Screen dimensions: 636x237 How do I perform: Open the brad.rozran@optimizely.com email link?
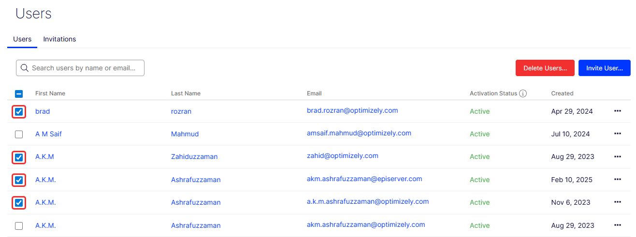tap(352, 110)
